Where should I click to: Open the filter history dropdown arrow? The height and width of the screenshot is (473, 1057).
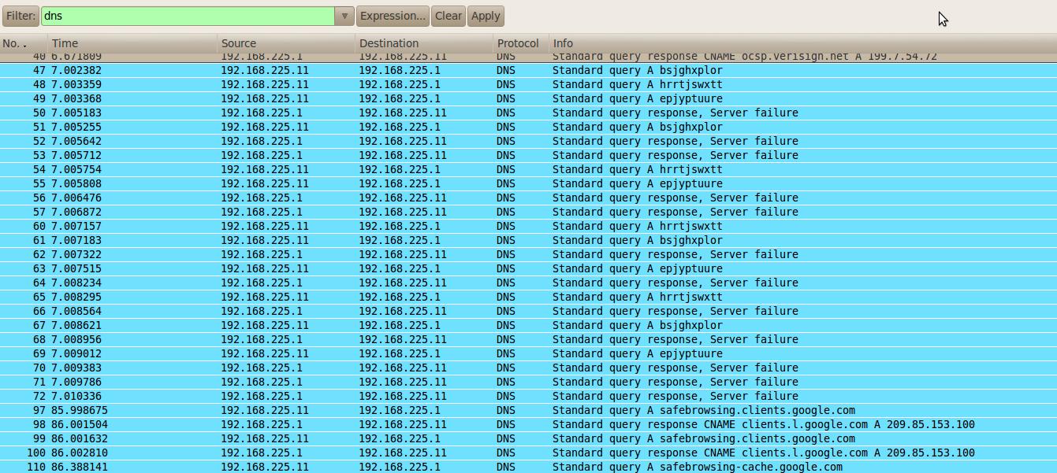[x=344, y=16]
